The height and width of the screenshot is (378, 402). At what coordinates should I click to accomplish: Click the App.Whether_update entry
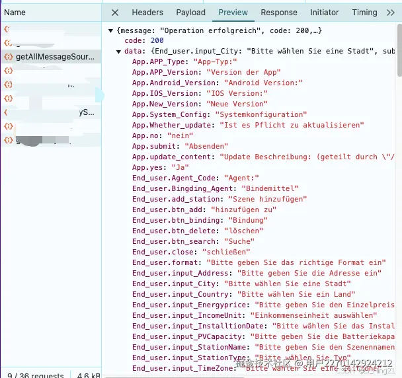coord(248,125)
